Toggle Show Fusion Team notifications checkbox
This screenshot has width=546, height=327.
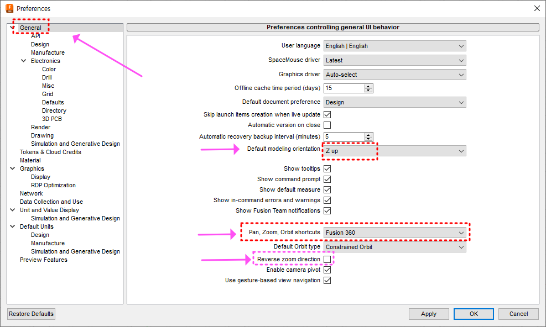coord(327,210)
